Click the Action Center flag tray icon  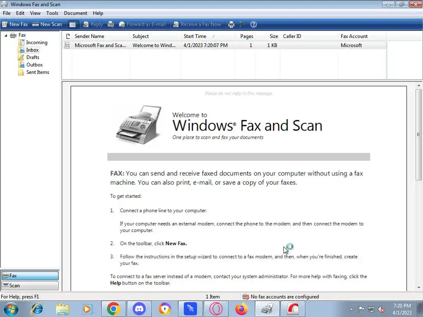click(361, 309)
